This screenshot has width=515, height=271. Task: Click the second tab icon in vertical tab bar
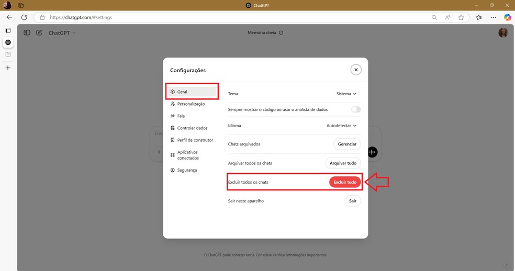point(8,54)
